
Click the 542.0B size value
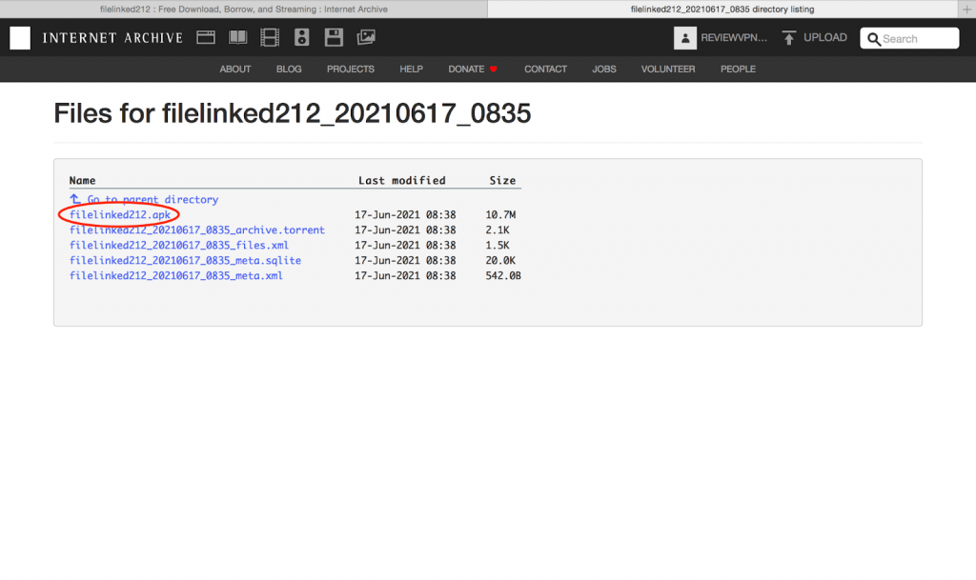pos(503,275)
